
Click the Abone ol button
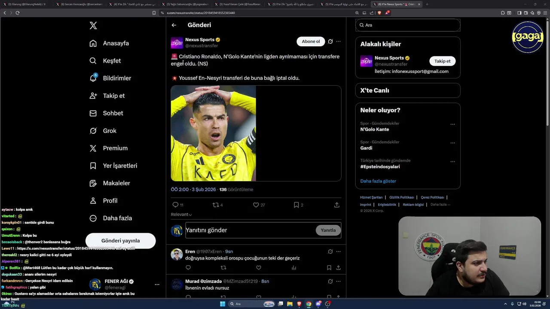[311, 42]
